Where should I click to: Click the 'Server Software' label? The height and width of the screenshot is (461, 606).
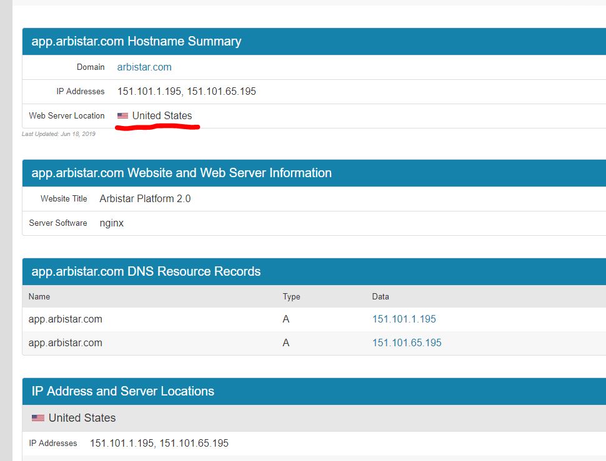pyautogui.click(x=58, y=223)
